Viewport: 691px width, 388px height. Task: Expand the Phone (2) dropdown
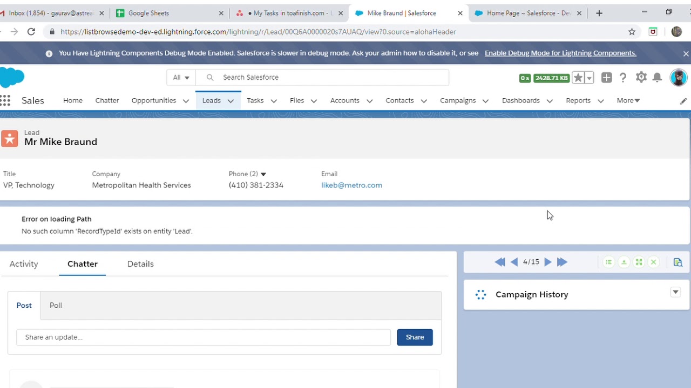pos(263,174)
